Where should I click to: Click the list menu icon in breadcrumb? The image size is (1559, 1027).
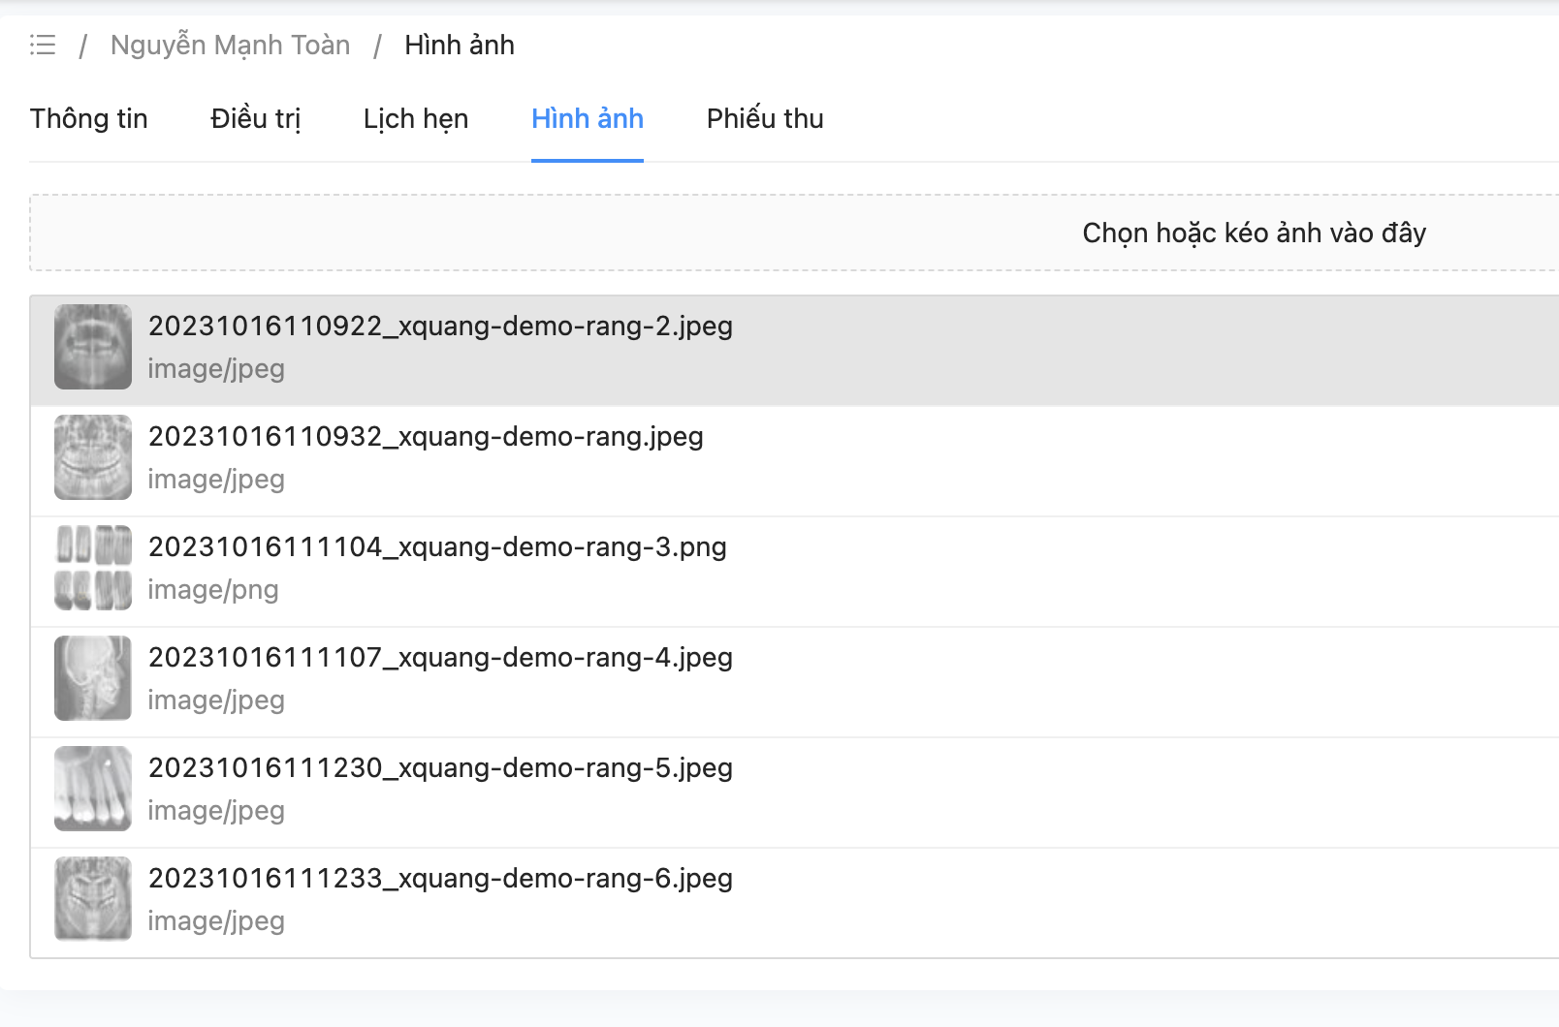tap(43, 45)
